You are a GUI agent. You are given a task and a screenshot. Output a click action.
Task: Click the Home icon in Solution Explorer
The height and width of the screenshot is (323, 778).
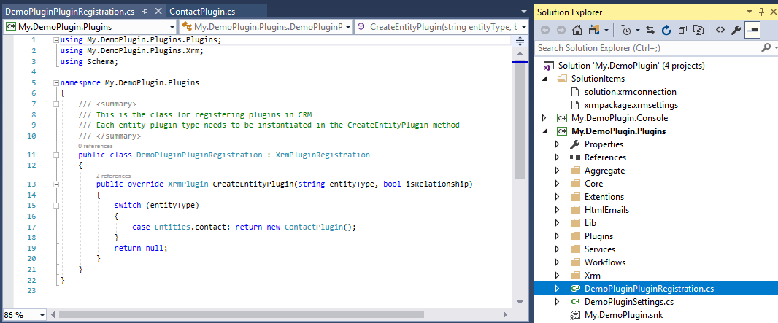577,30
